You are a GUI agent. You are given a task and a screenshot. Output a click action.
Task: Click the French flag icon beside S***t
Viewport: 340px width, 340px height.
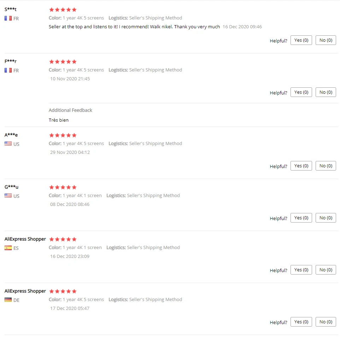click(8, 18)
